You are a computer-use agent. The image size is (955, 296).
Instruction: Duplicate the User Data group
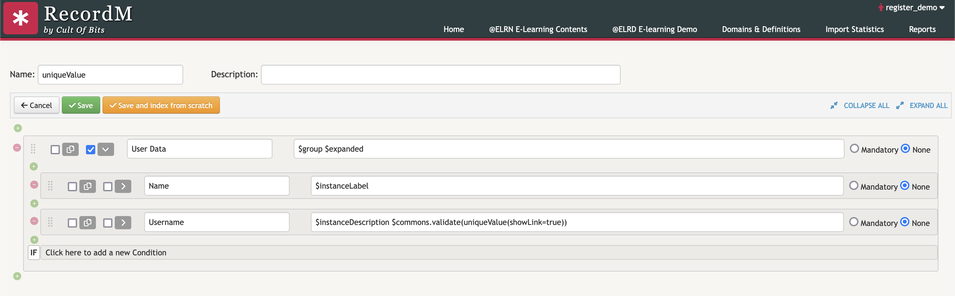[70, 149]
